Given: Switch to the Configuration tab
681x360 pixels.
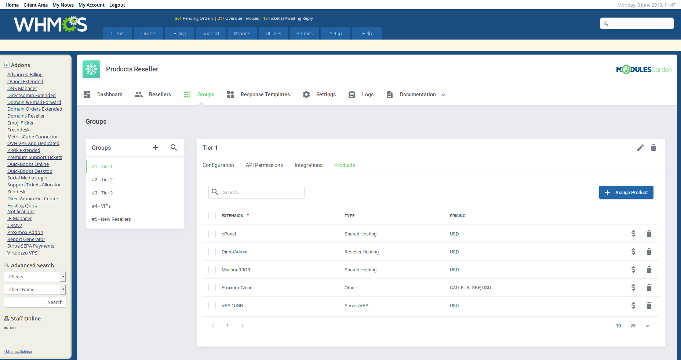Looking at the screenshot, I should pos(218,165).
